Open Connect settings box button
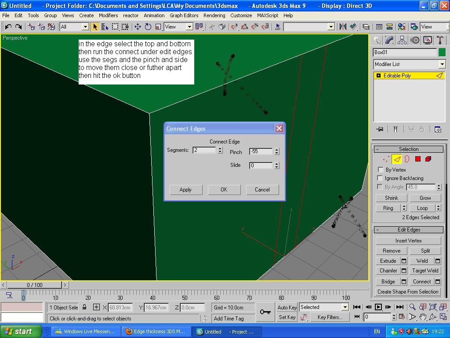450x338 pixels. coord(438,282)
